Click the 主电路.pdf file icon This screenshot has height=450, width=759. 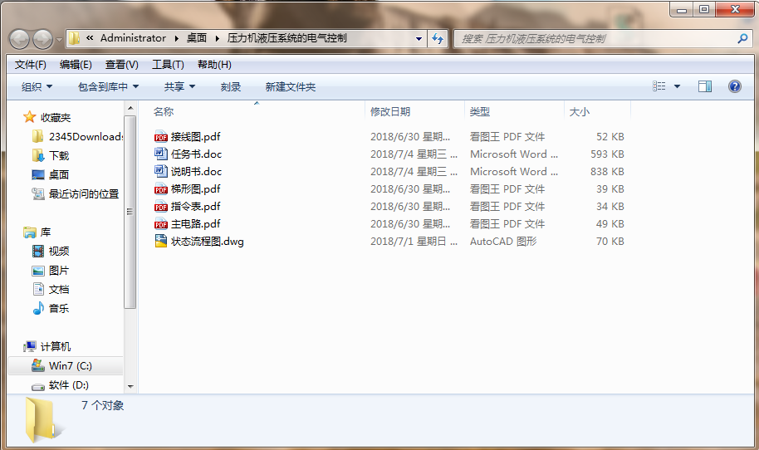click(161, 223)
